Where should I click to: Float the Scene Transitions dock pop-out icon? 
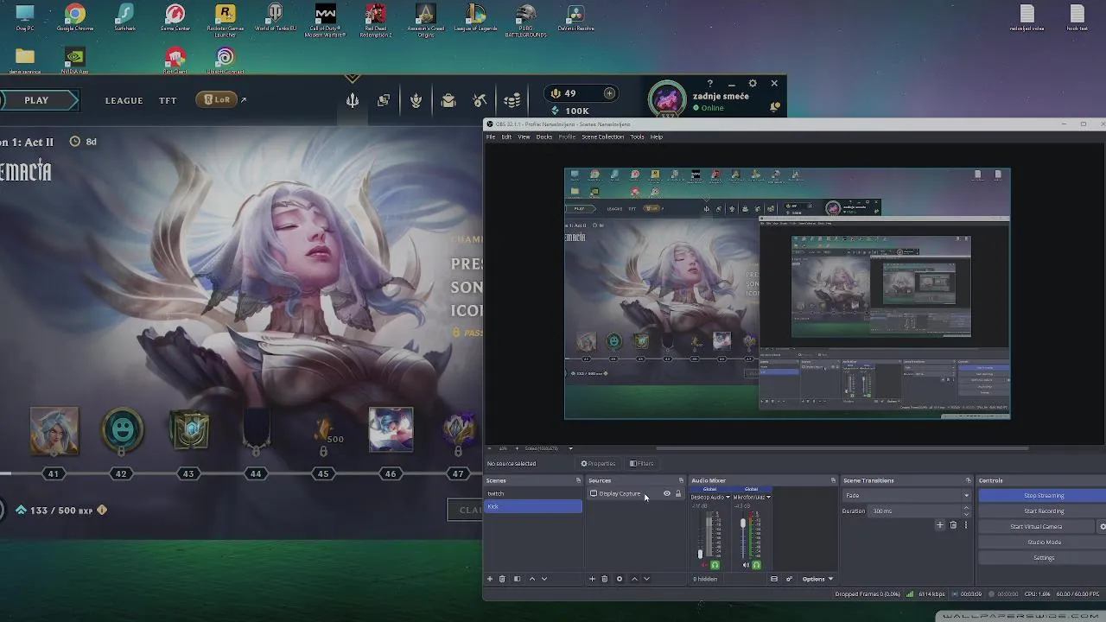[x=968, y=480]
